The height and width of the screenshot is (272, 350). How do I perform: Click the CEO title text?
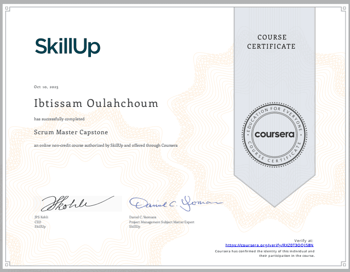click(38, 222)
